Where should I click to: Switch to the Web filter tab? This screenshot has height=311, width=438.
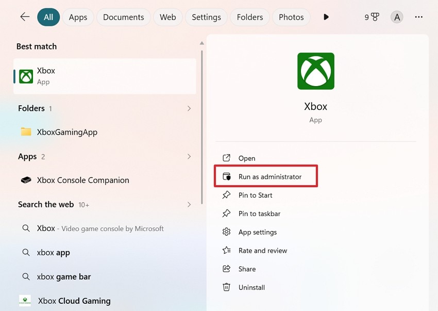pos(168,17)
